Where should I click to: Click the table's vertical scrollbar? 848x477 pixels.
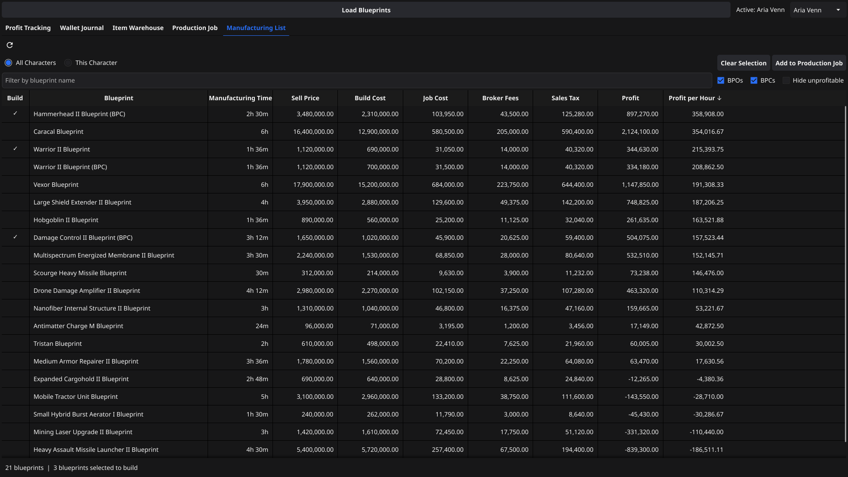pos(845,274)
